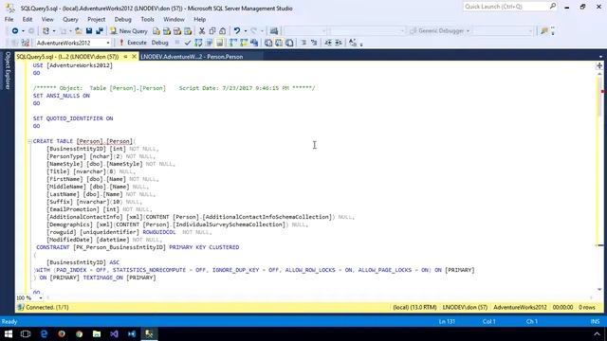Click the Change Connection icon
The height and width of the screenshot is (341, 607).
coord(26,43)
